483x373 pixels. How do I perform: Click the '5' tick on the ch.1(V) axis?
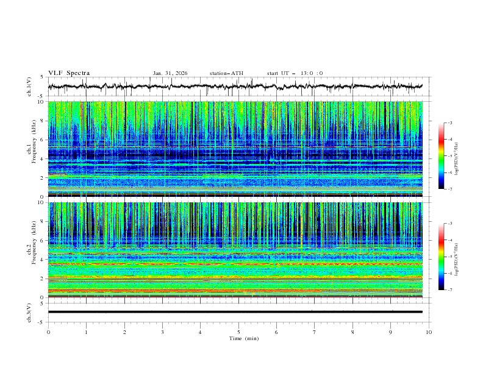click(43, 77)
